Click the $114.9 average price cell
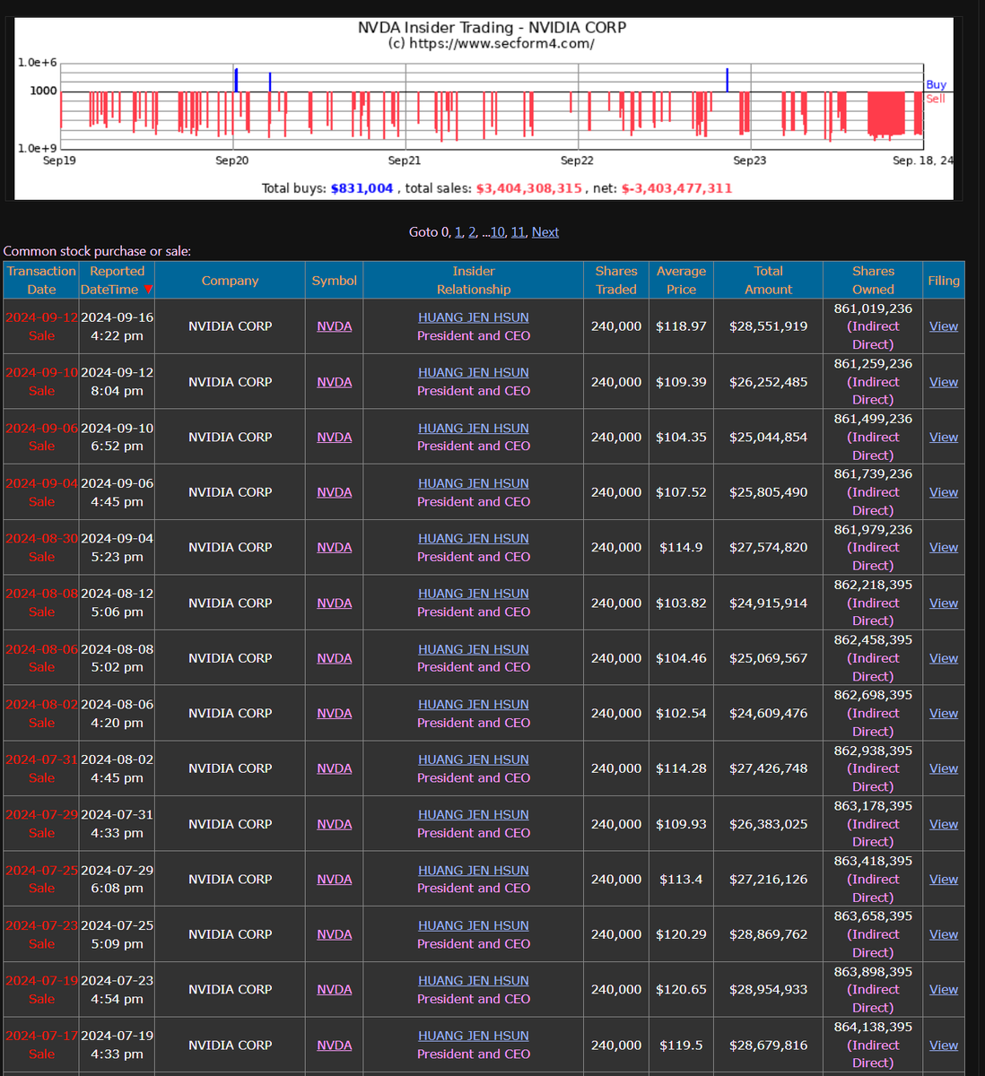The height and width of the screenshot is (1076, 985). [681, 548]
